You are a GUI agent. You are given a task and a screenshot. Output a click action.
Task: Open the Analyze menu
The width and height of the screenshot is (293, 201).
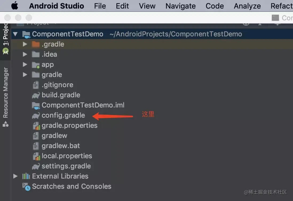(247, 6)
